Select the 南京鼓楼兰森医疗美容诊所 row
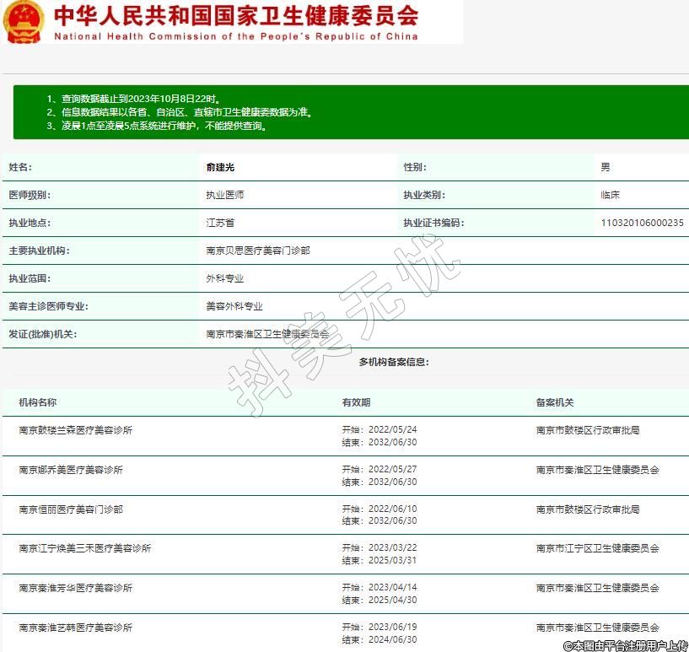The height and width of the screenshot is (652, 689). point(76,430)
